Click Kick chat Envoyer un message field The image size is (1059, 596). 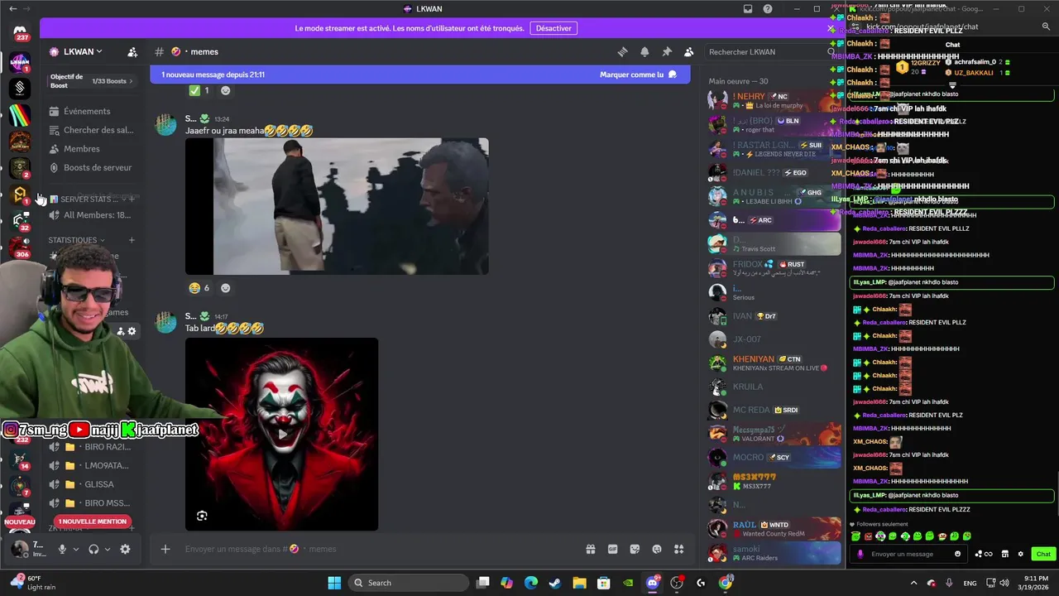(907, 554)
